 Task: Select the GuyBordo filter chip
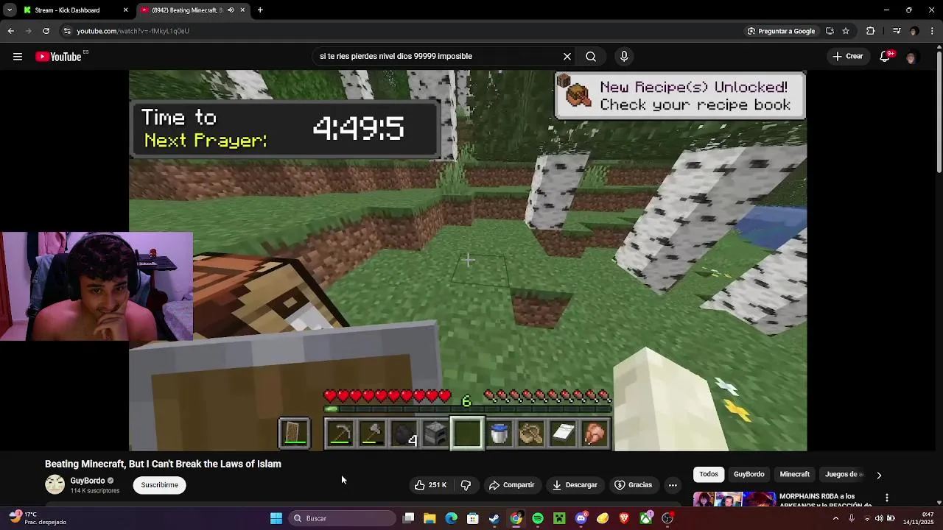tap(749, 474)
